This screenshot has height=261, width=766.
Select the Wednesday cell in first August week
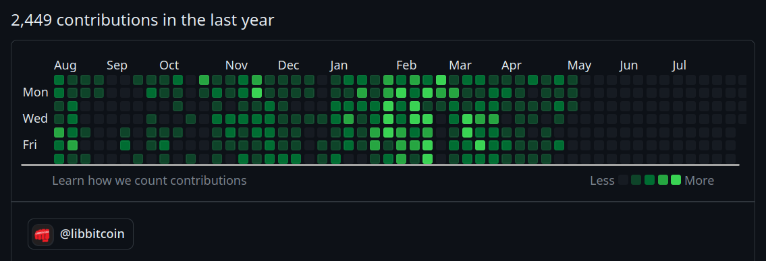point(59,119)
